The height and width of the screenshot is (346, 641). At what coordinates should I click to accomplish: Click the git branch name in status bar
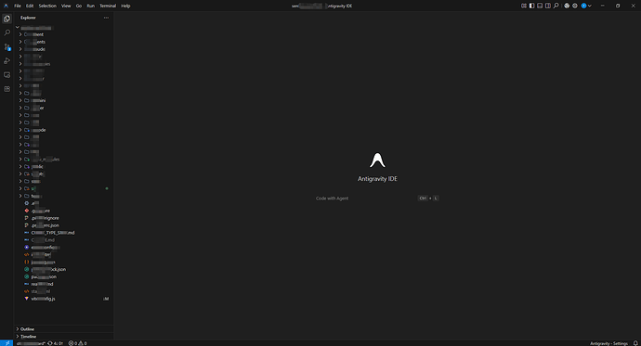click(31, 343)
